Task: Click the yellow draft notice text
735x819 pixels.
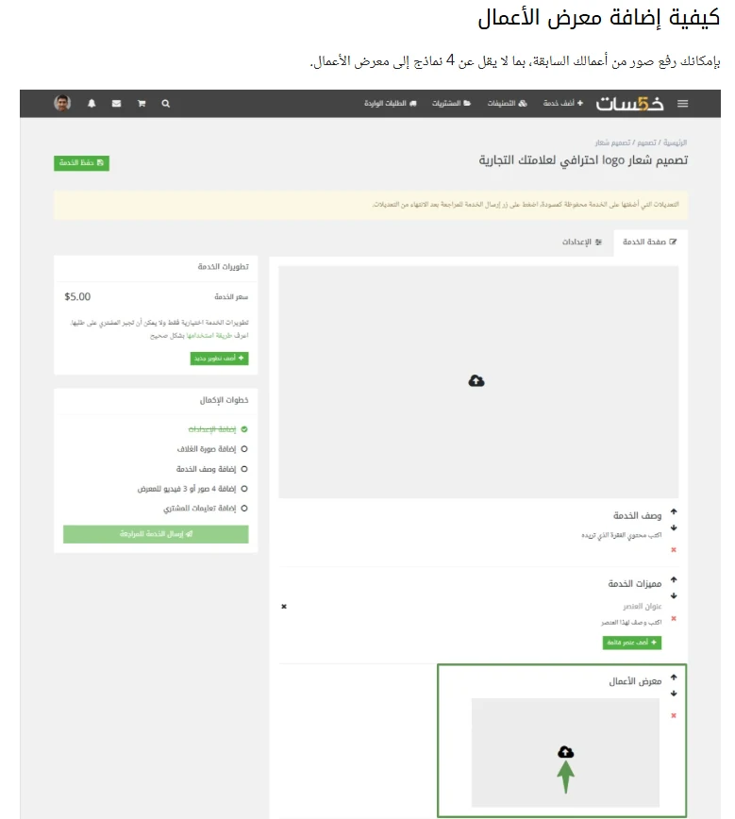Action: pos(526,204)
